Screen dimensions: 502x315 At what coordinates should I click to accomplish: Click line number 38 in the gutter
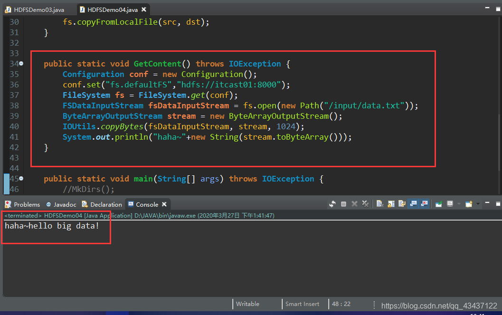coord(14,105)
